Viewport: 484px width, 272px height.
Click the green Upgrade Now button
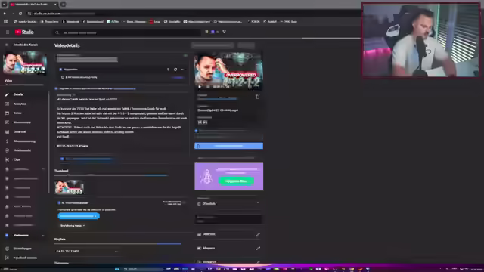coord(237,181)
